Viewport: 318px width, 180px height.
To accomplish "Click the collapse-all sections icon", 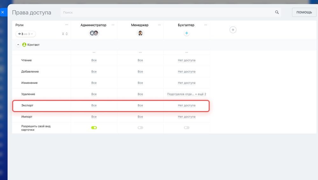I will pos(63,34).
